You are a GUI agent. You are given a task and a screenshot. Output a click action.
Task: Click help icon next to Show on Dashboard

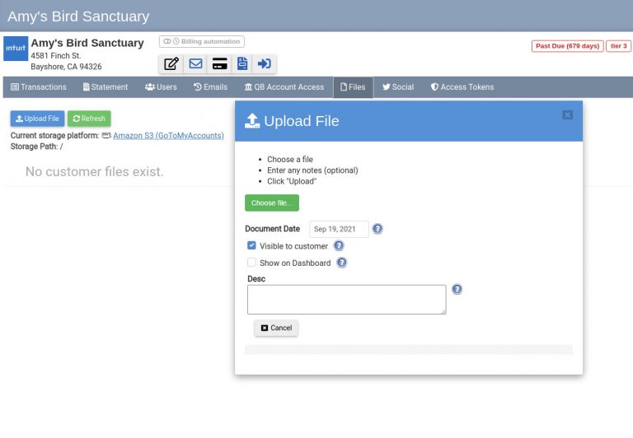point(341,263)
